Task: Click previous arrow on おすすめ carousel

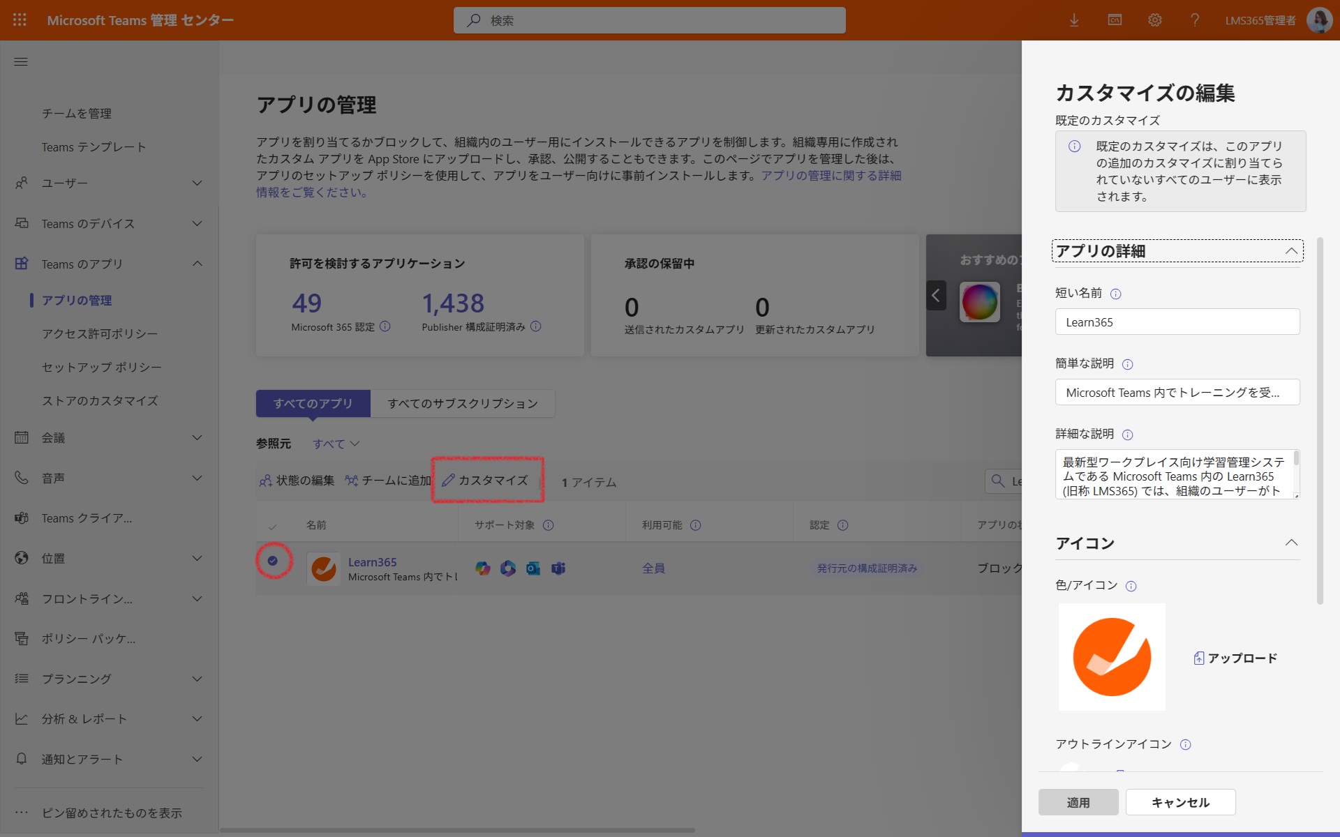Action: click(x=936, y=296)
